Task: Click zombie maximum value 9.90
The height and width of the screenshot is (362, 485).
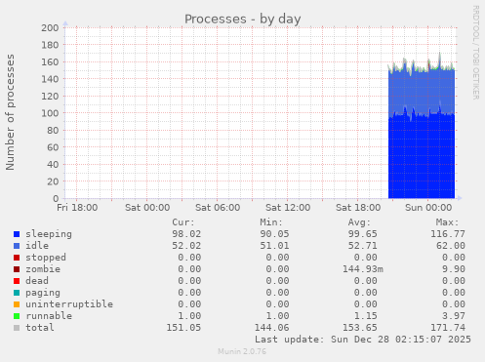Action: tap(454, 269)
